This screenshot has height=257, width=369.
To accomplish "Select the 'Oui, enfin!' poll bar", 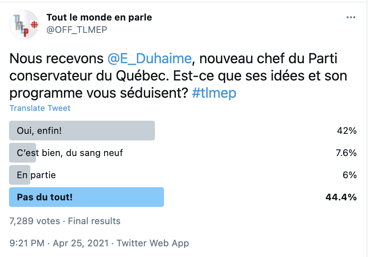I will 82,131.
